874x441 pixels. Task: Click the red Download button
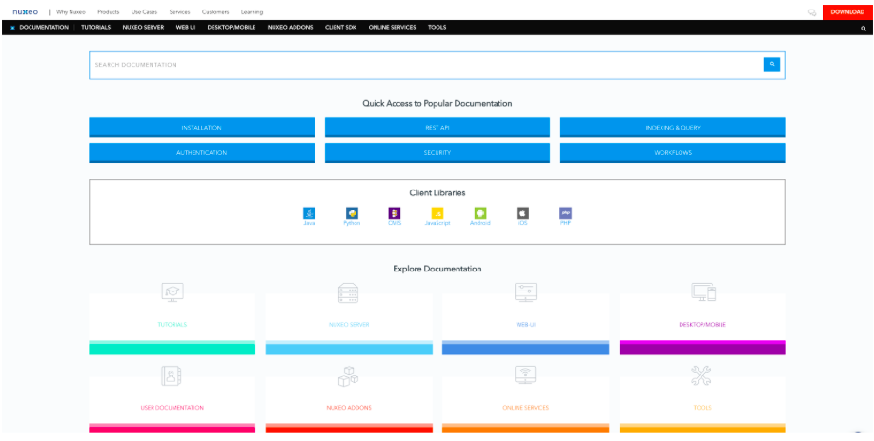click(x=847, y=12)
